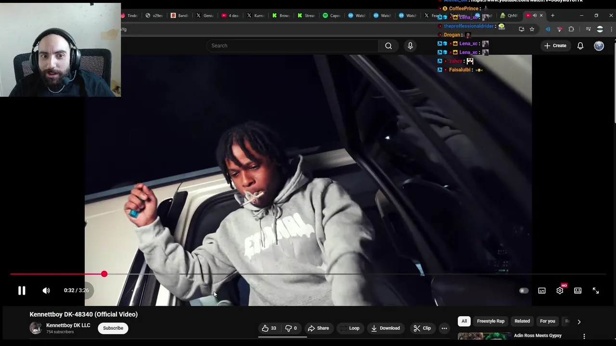Click the YouTube Search input field

pos(293,46)
